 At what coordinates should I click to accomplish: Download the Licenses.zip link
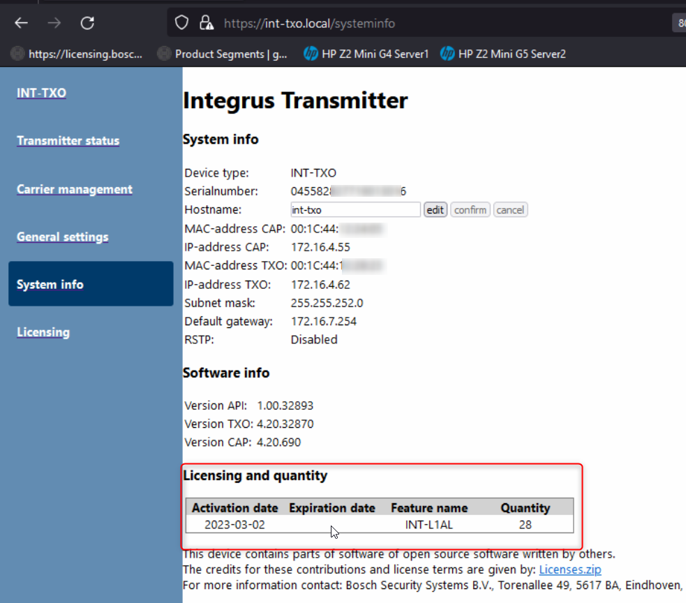pyautogui.click(x=569, y=569)
